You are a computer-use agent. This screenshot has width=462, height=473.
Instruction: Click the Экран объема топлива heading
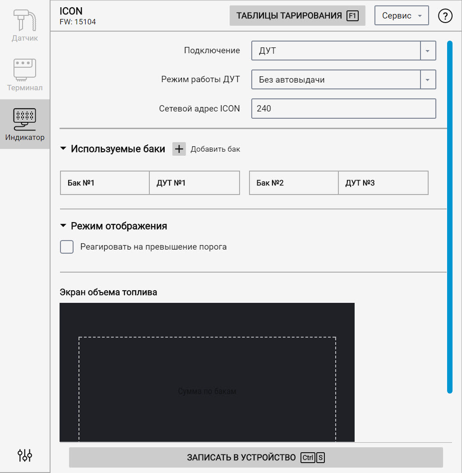click(x=108, y=292)
